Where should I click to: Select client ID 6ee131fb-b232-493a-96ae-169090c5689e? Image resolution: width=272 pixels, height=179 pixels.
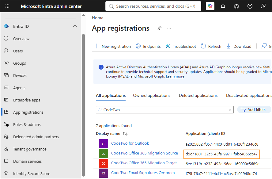point(222,164)
